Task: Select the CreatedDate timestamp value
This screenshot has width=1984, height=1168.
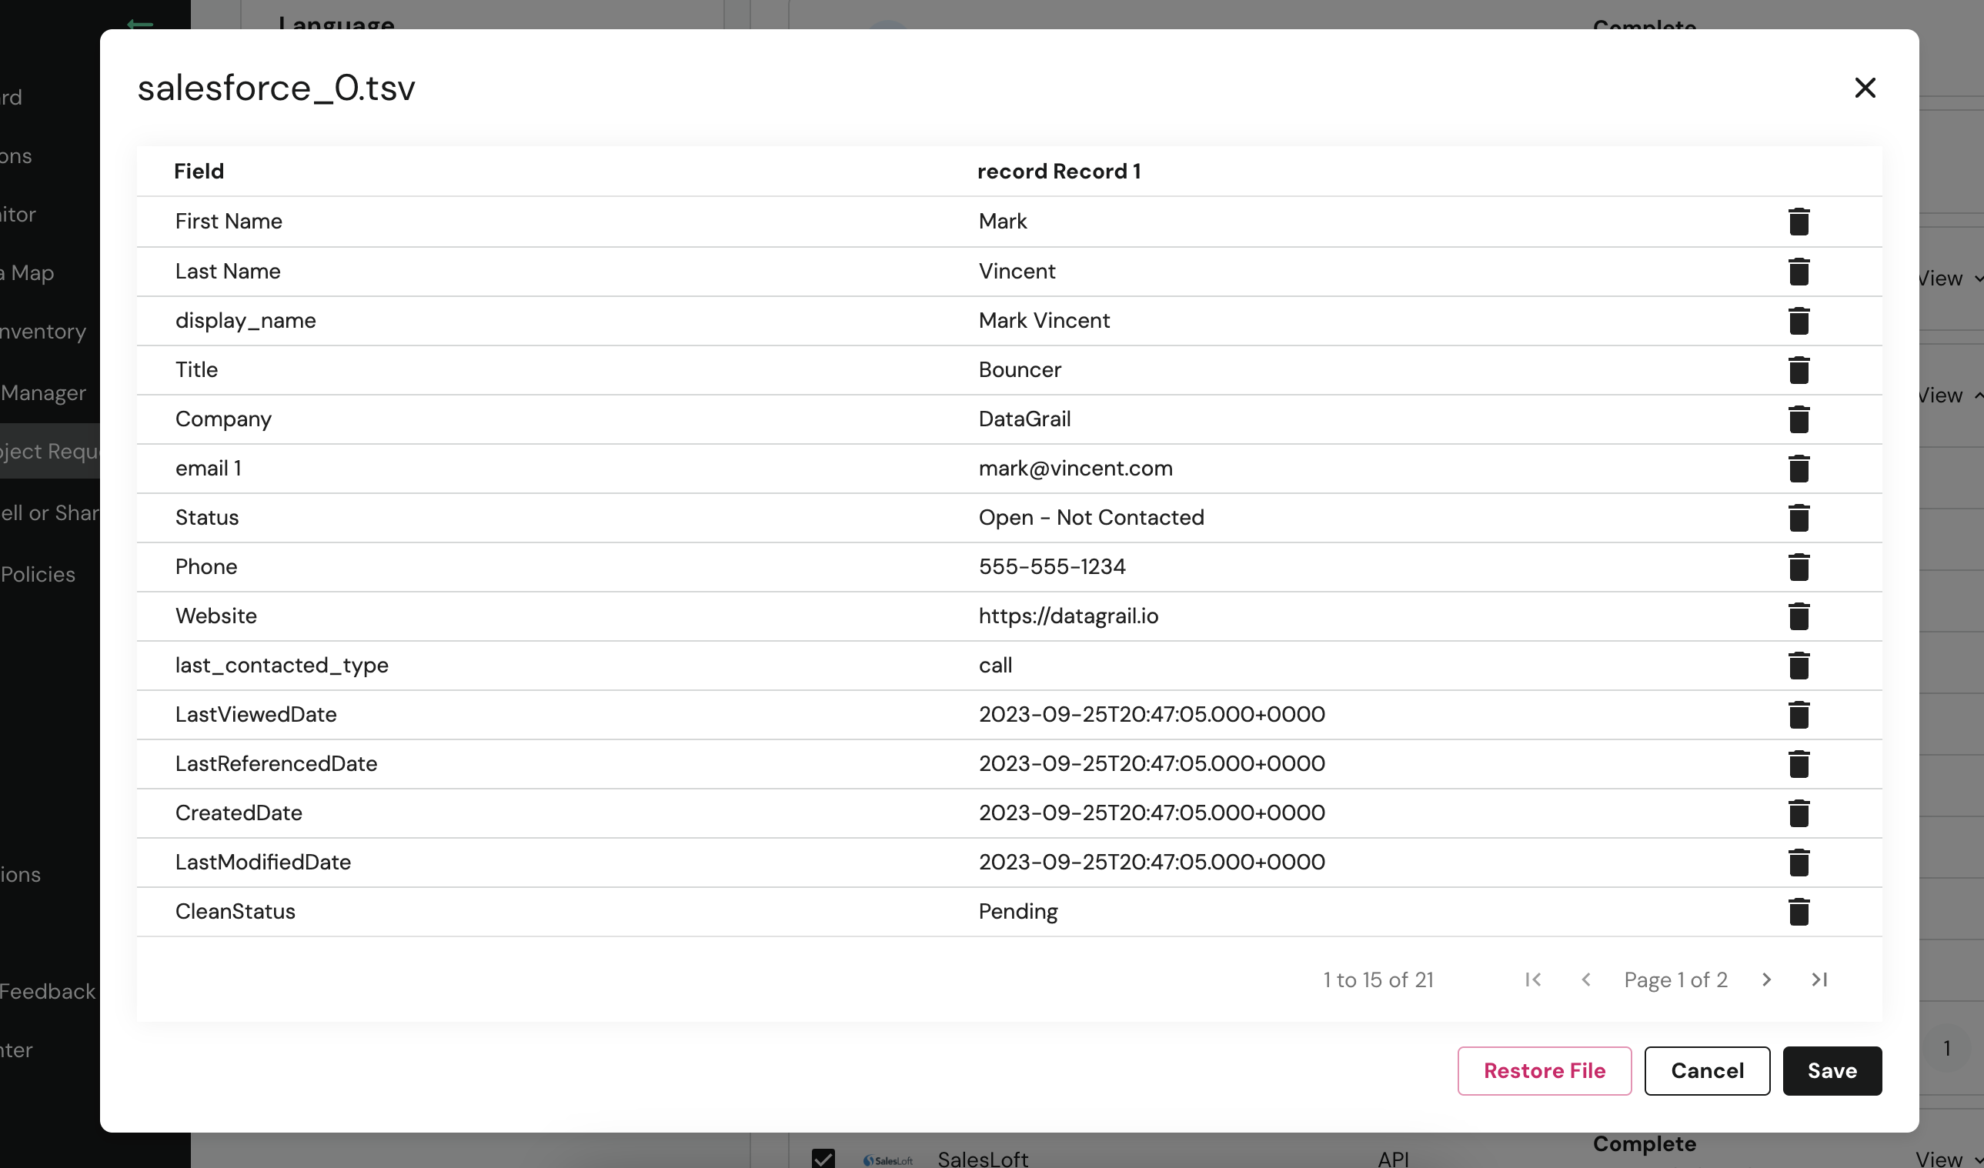Action: tap(1152, 813)
